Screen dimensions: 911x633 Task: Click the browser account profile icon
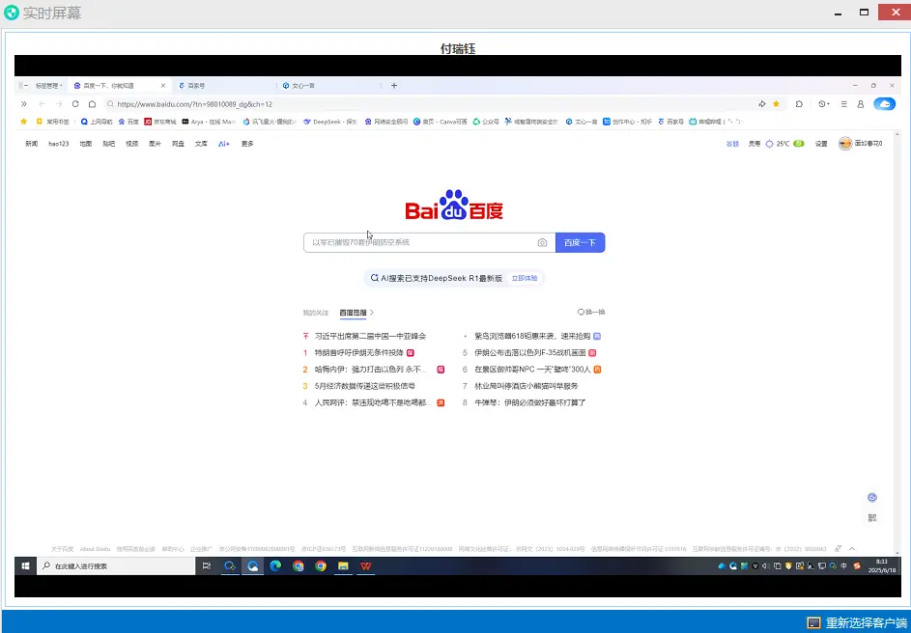click(861, 104)
